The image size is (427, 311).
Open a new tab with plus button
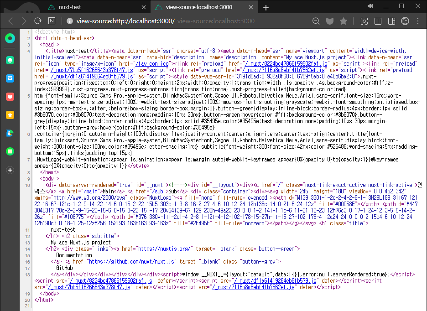click(266, 8)
